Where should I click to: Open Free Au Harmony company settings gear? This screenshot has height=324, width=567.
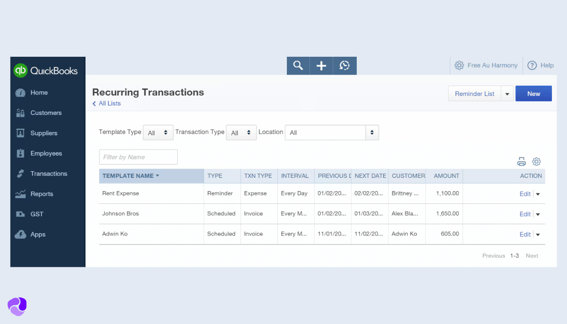[459, 65]
